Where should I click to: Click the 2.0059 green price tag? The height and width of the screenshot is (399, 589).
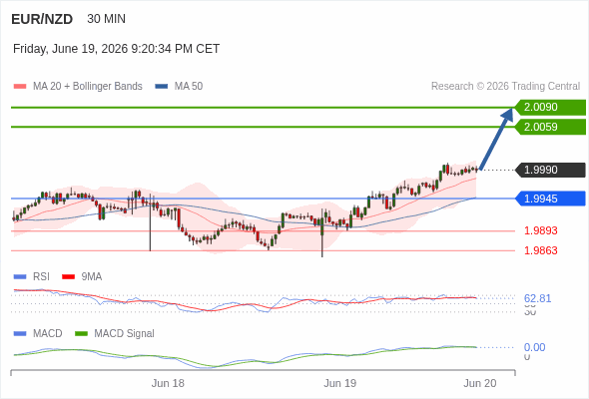click(x=550, y=127)
